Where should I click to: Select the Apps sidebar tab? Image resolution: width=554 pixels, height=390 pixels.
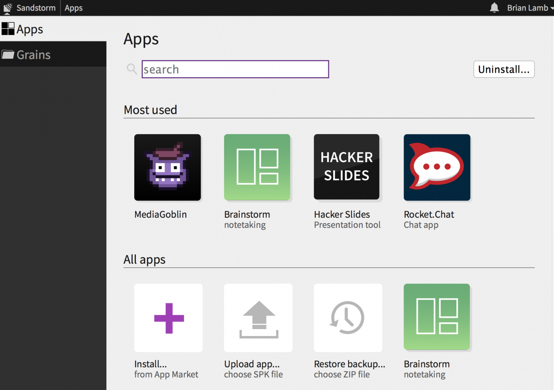[x=53, y=29]
